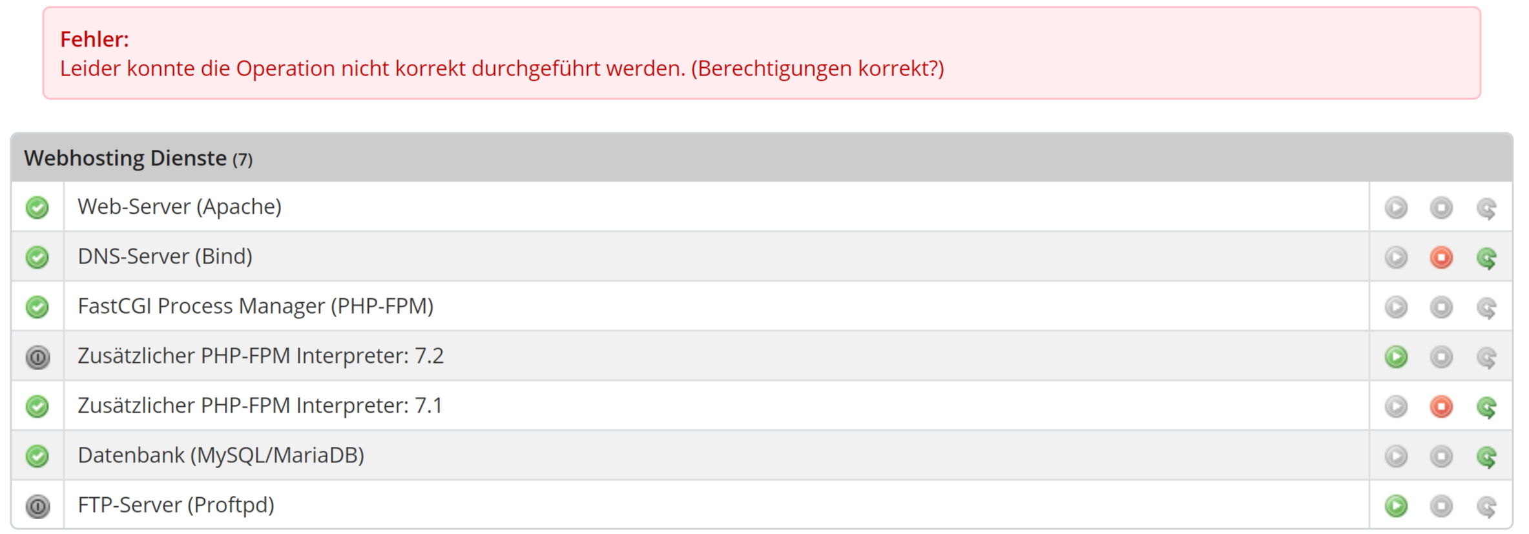
Task: Click the FTP-Server (Proftpd) stop icon
Action: (1441, 506)
